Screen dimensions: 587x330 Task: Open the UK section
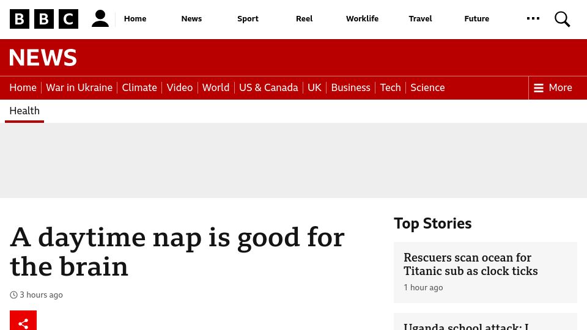tap(314, 87)
